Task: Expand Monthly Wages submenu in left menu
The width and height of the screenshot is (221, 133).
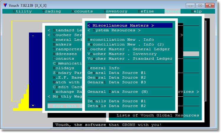Action: 65,96
